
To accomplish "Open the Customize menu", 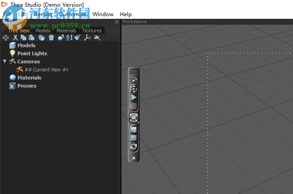I will [73, 14].
